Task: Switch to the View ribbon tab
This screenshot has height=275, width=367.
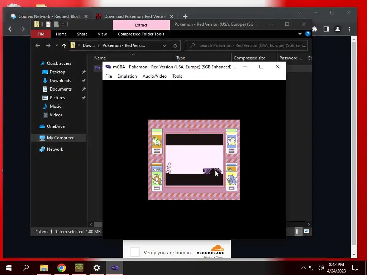Action: (102, 34)
